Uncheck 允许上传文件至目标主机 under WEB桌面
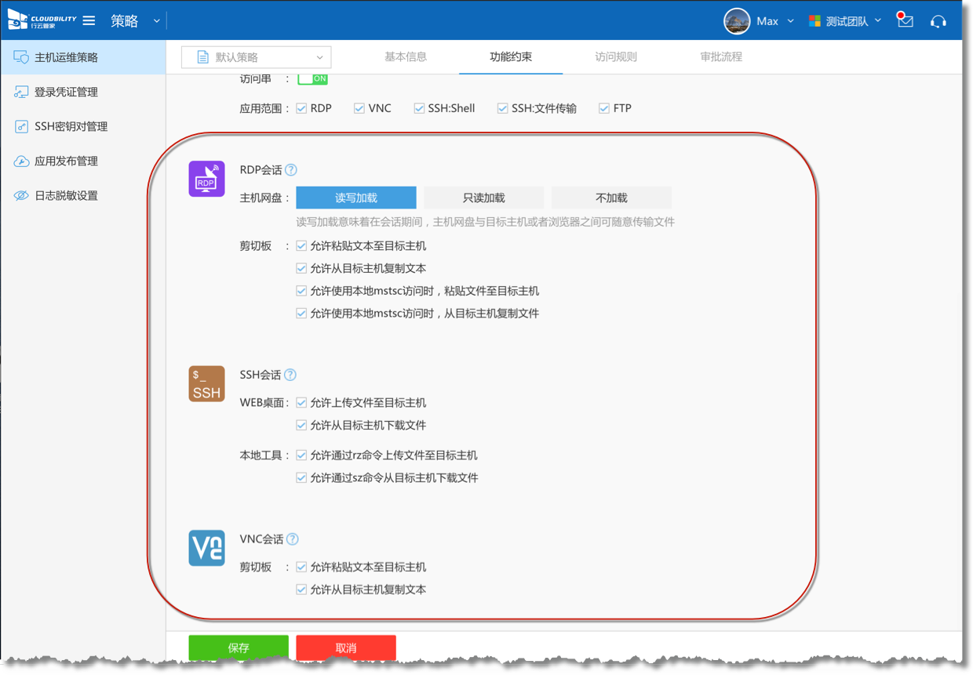Image resolution: width=973 pixels, height=675 pixels. point(301,403)
